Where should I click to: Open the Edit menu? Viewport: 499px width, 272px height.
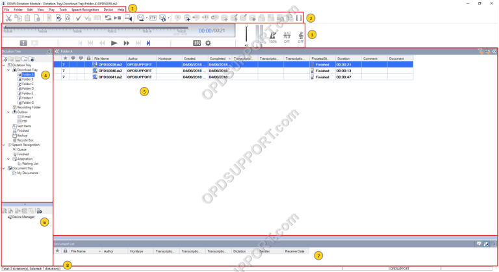(30, 10)
